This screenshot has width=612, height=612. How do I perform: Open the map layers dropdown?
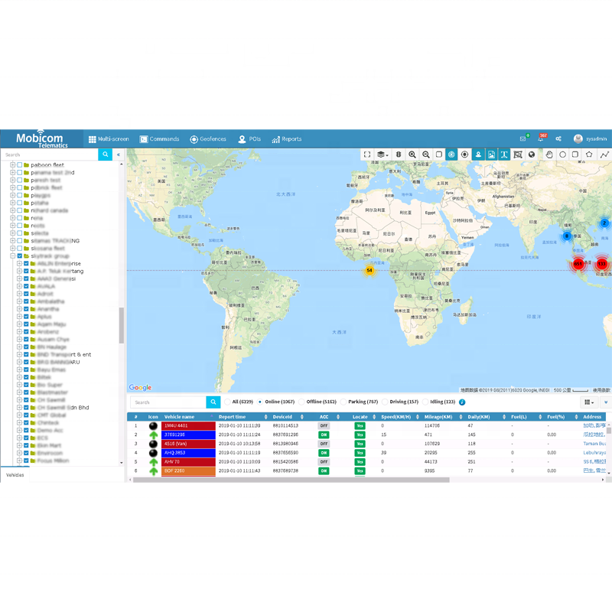(x=382, y=155)
